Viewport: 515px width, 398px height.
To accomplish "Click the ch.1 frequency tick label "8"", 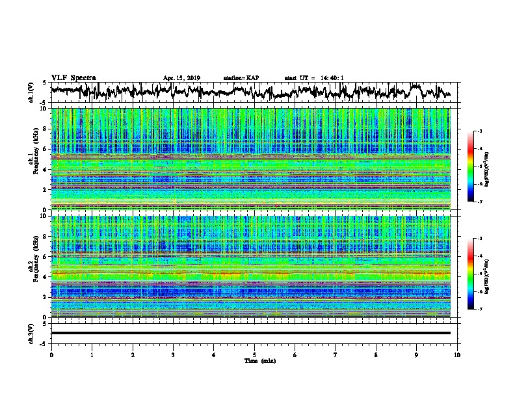I will [44, 129].
